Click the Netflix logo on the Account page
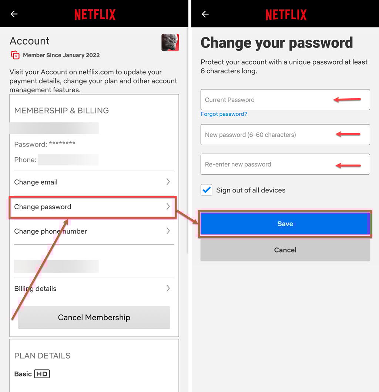 (x=94, y=14)
